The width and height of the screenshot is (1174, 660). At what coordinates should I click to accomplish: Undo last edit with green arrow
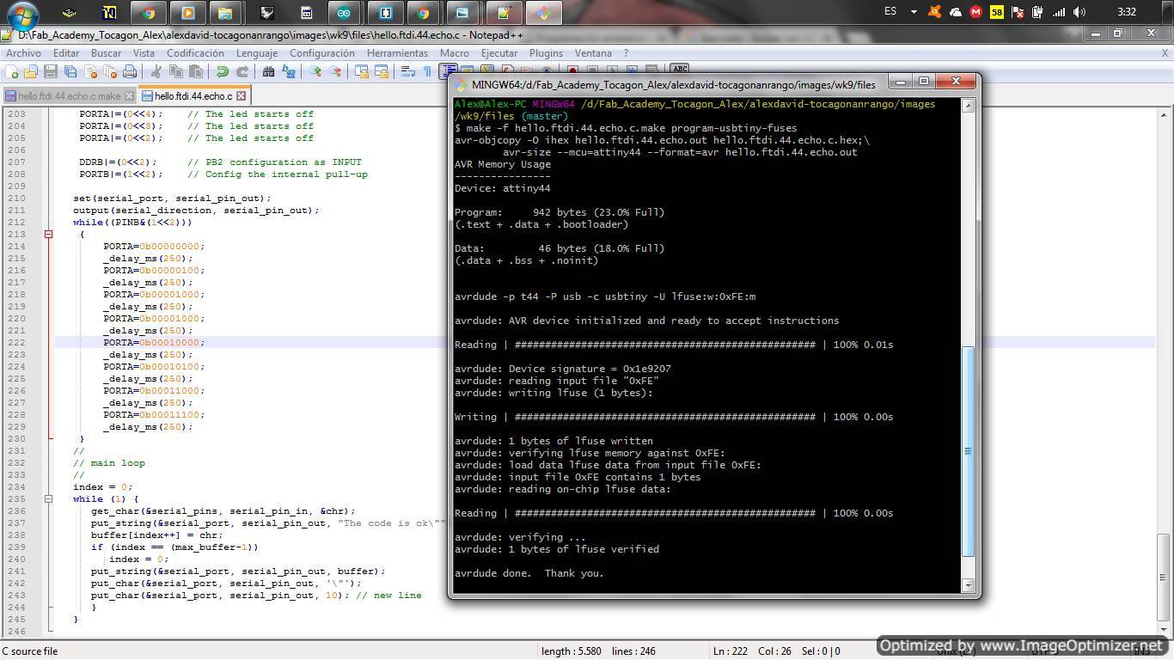point(223,72)
